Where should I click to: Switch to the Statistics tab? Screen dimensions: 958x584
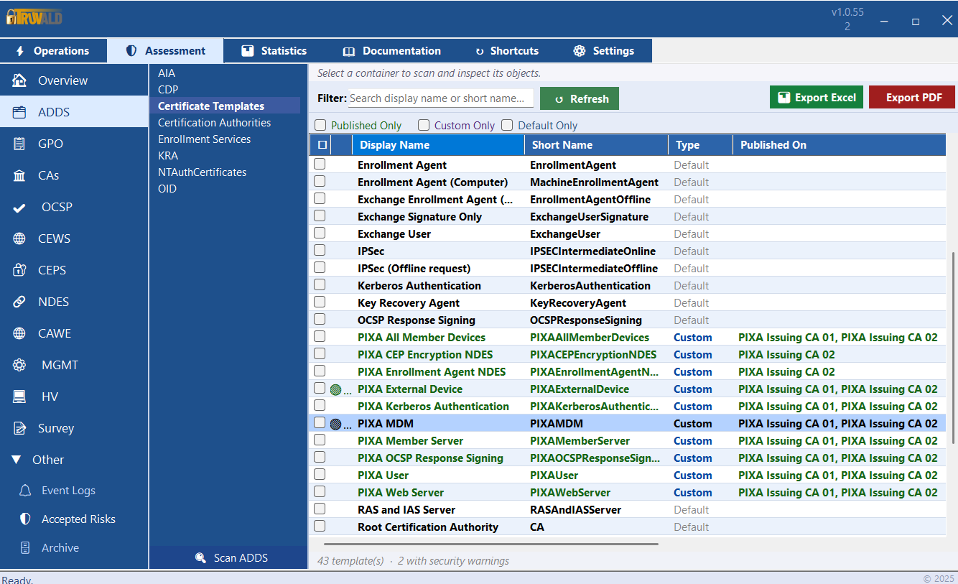click(x=276, y=51)
